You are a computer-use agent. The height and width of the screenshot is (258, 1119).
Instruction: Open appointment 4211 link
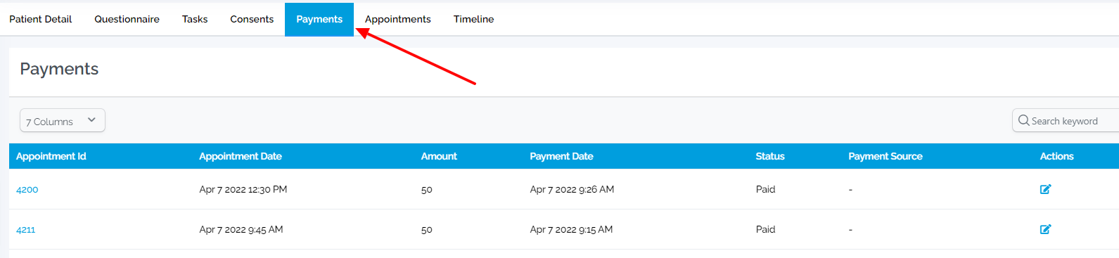26,230
